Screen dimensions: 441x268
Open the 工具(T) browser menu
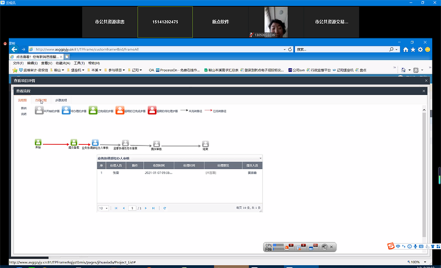click(x=79, y=63)
